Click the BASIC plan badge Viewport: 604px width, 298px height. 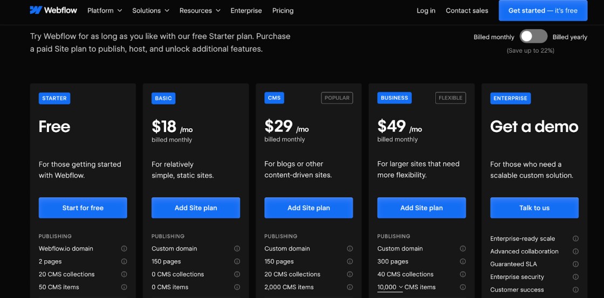click(x=163, y=98)
